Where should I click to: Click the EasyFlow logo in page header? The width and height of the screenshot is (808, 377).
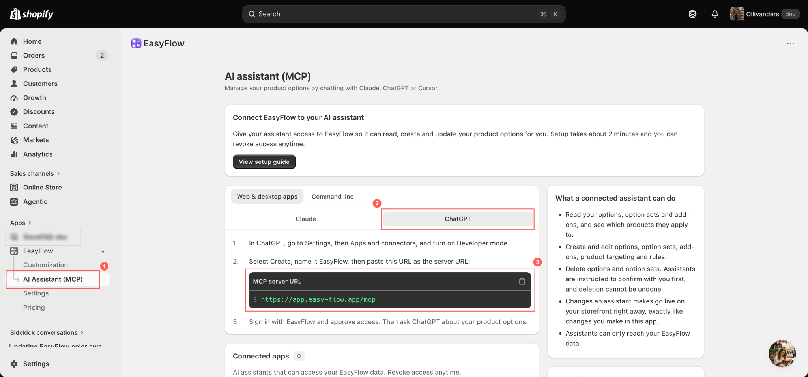pyautogui.click(x=136, y=43)
